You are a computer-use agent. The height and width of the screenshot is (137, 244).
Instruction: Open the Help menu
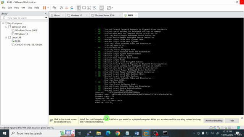click(x=37, y=8)
